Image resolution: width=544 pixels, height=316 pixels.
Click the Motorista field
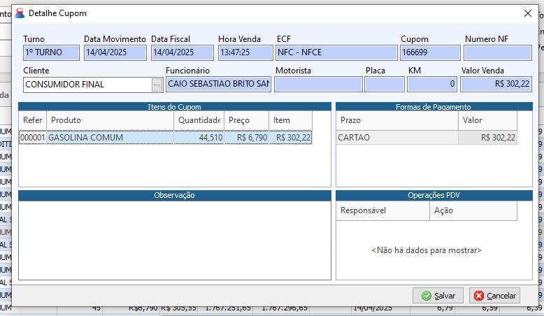click(318, 85)
